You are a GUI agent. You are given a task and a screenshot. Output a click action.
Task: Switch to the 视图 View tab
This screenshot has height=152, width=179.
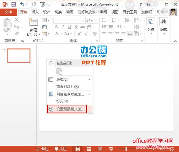click(x=115, y=12)
